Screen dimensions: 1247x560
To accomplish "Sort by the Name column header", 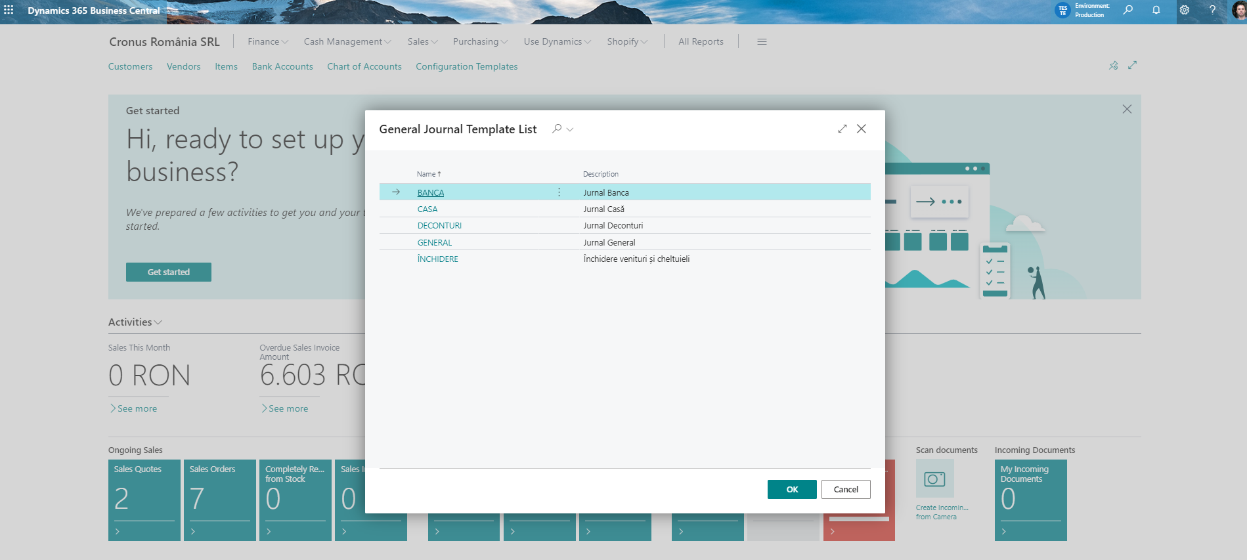I will click(429, 174).
